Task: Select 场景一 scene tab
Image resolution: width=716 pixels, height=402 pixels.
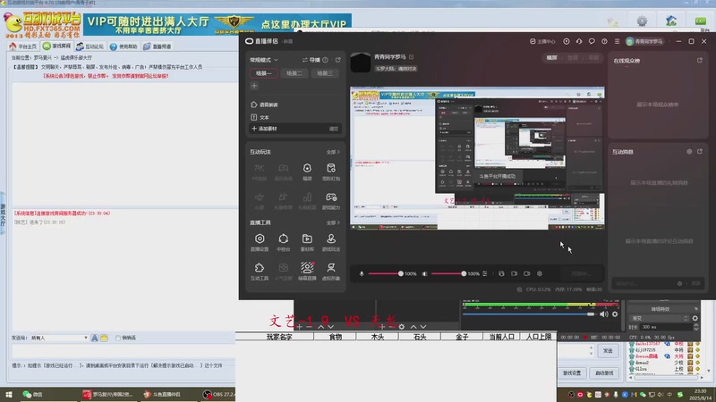Action: click(263, 73)
